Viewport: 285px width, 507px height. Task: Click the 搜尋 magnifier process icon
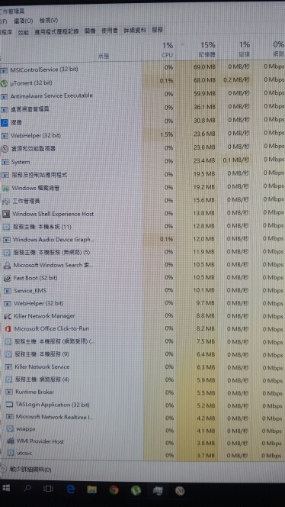pyautogui.click(x=5, y=122)
